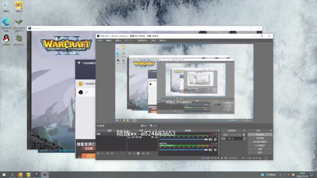Toggle Chinese input mode in tray
Viewport: 317px width, 178px height.
click(288, 175)
